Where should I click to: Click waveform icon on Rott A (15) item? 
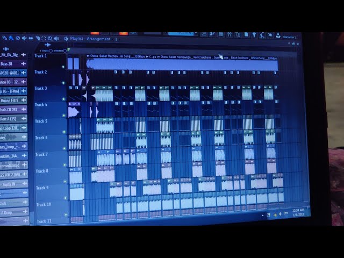24,118
